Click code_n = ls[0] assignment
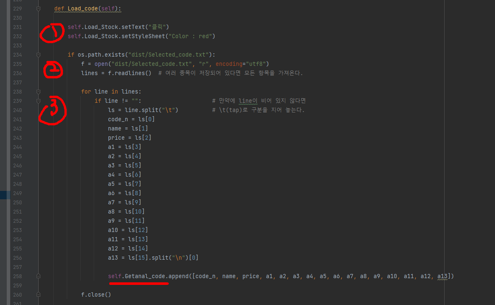 coord(132,120)
